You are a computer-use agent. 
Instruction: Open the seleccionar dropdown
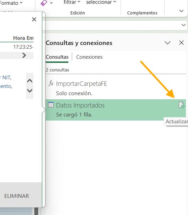click(101, 2)
